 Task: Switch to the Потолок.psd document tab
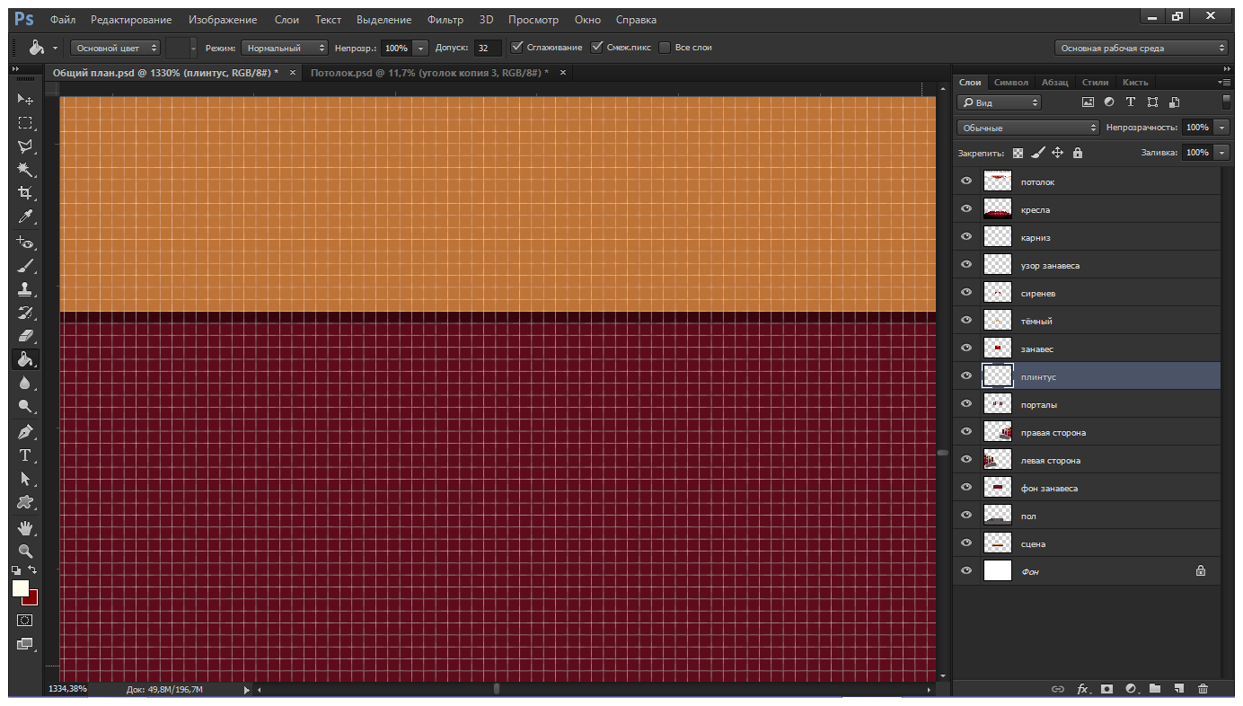click(429, 73)
